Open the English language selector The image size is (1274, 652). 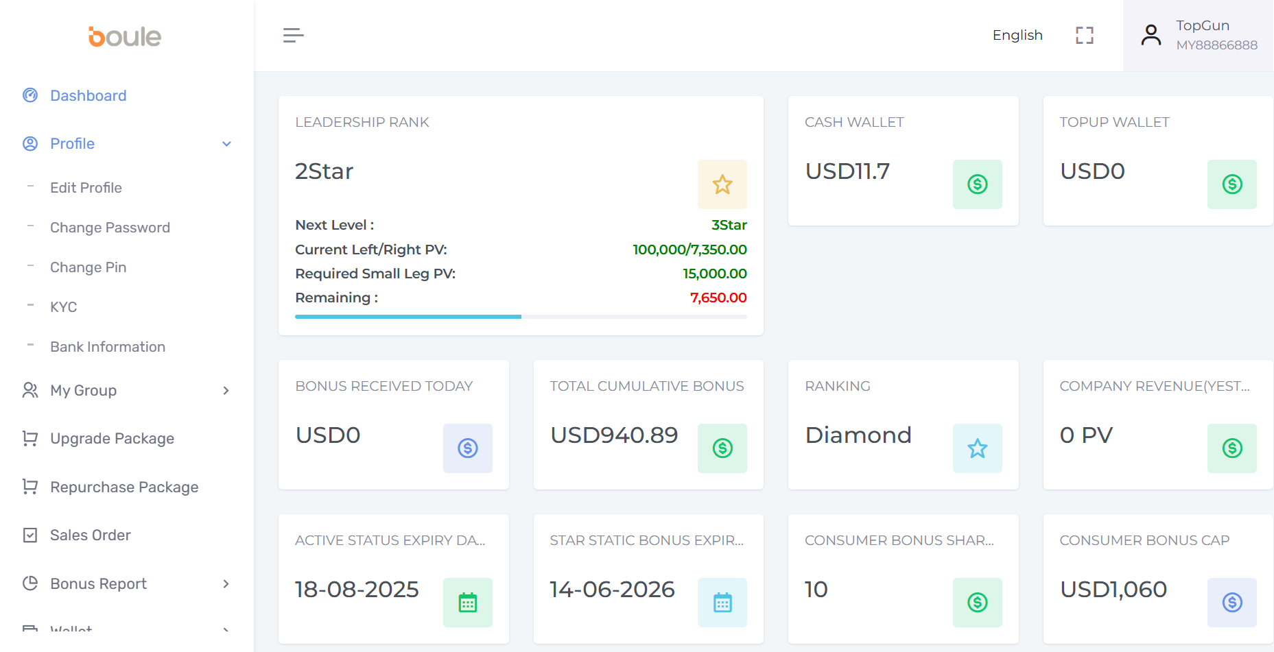[1017, 36]
